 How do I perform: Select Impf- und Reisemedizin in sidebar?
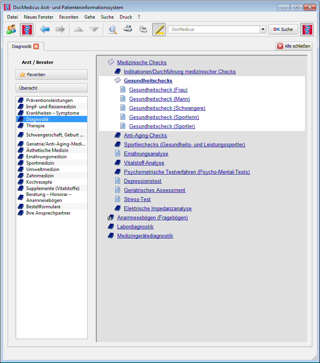(52, 106)
